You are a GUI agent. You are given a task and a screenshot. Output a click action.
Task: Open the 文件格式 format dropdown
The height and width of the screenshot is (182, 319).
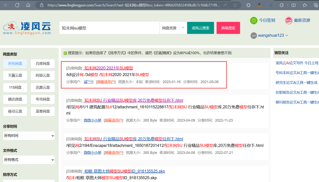[29, 160]
